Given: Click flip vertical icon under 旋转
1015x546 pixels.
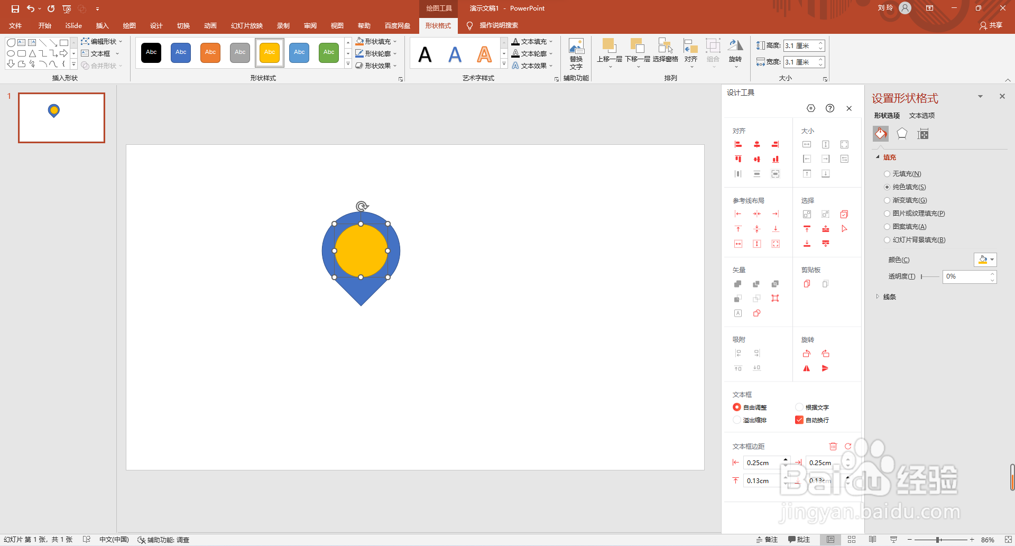Looking at the screenshot, I should click(x=826, y=368).
